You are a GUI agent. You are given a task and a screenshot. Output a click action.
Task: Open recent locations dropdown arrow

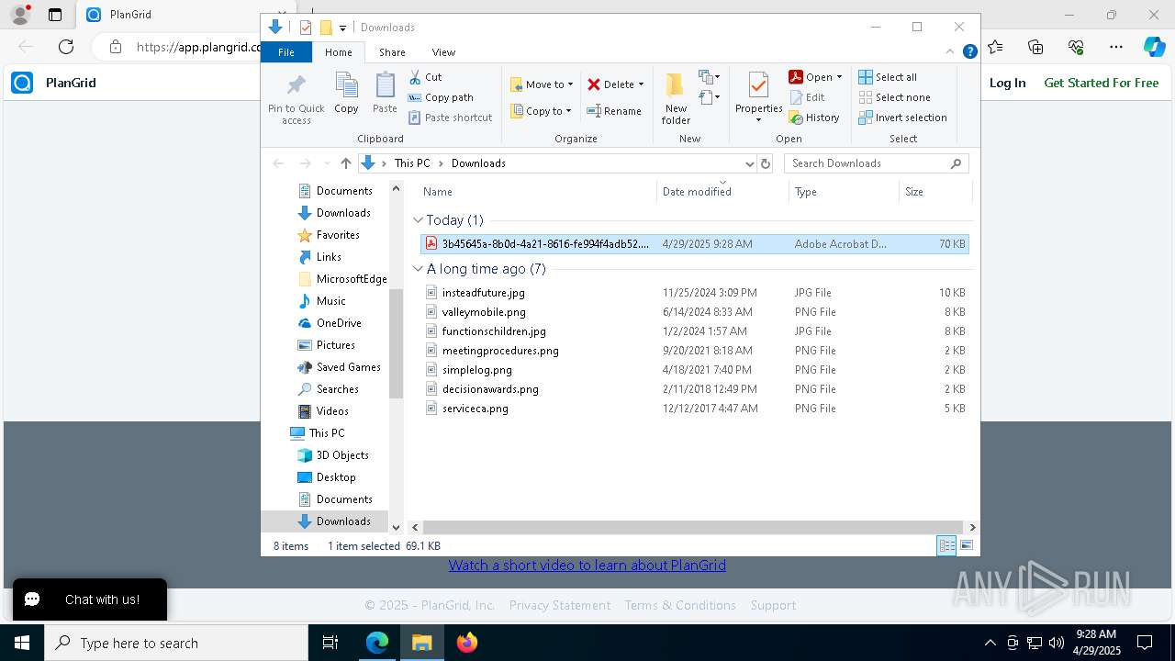326,163
